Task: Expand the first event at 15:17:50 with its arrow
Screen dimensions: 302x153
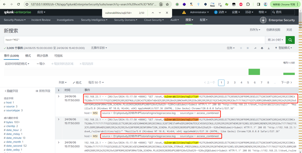Action: [59, 96]
